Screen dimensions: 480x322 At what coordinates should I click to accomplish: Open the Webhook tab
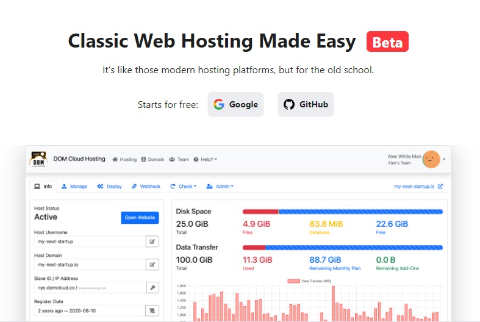click(146, 187)
